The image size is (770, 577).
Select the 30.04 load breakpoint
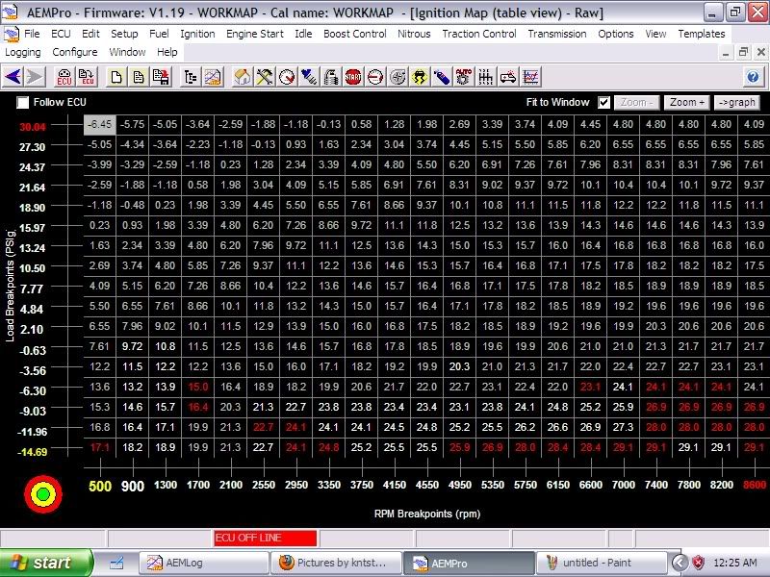click(33, 127)
